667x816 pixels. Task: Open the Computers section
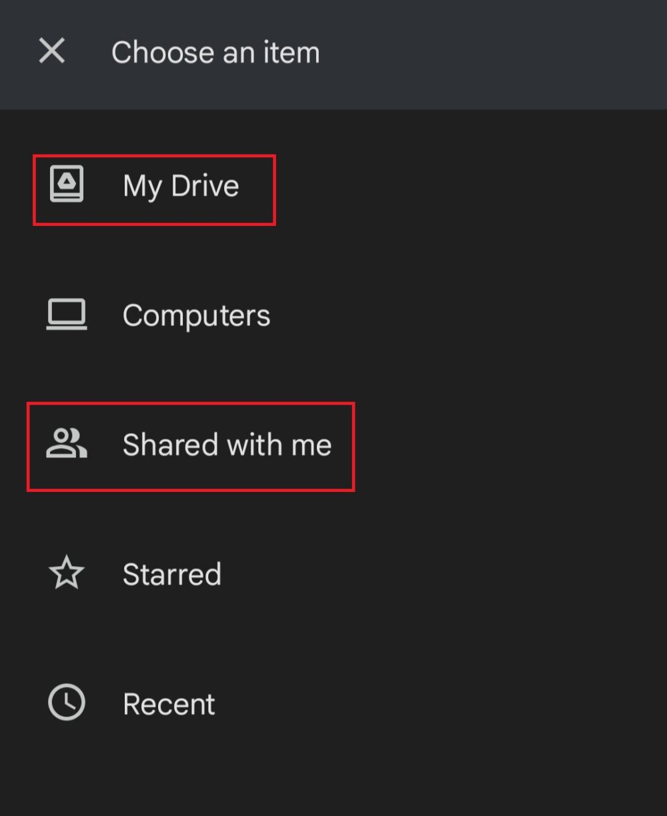pyautogui.click(x=196, y=314)
